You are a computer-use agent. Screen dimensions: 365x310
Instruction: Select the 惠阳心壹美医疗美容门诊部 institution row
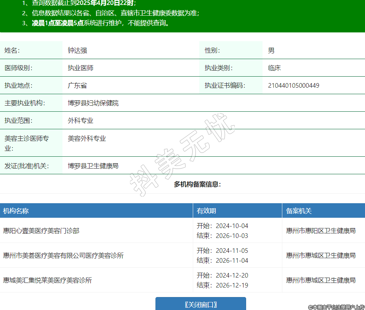41,231
